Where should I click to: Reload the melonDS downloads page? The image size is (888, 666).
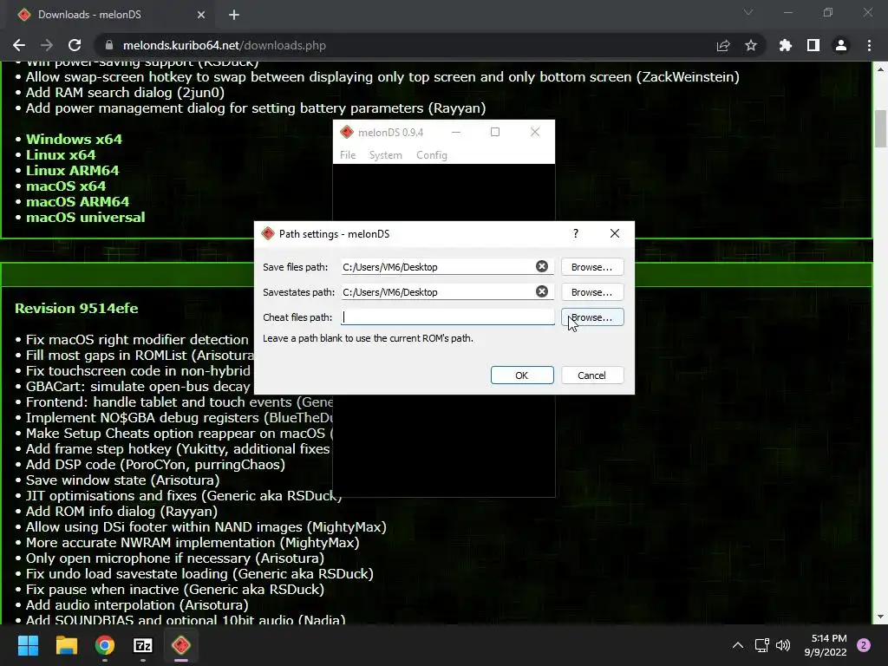click(x=75, y=45)
